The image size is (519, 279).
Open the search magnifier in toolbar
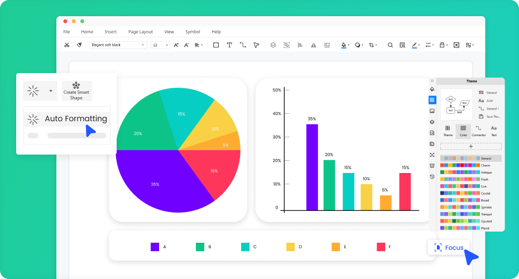[x=390, y=45]
